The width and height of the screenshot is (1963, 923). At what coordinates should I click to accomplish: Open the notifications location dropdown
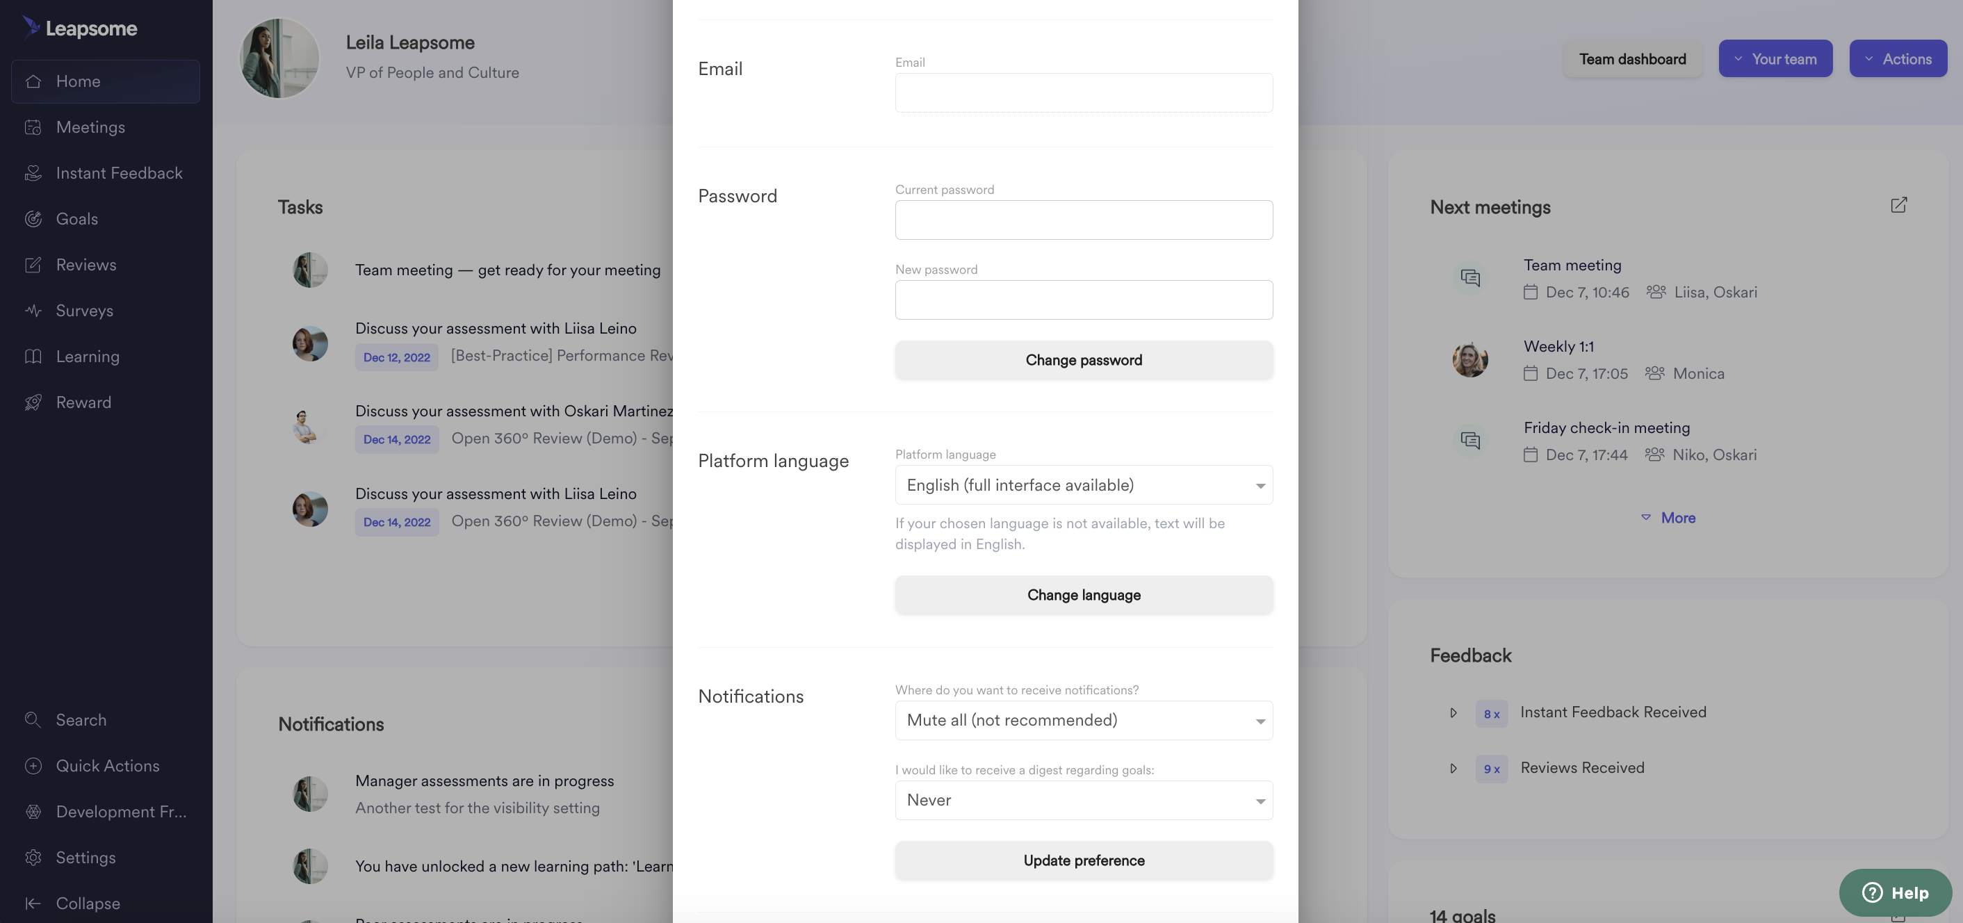pos(1084,720)
